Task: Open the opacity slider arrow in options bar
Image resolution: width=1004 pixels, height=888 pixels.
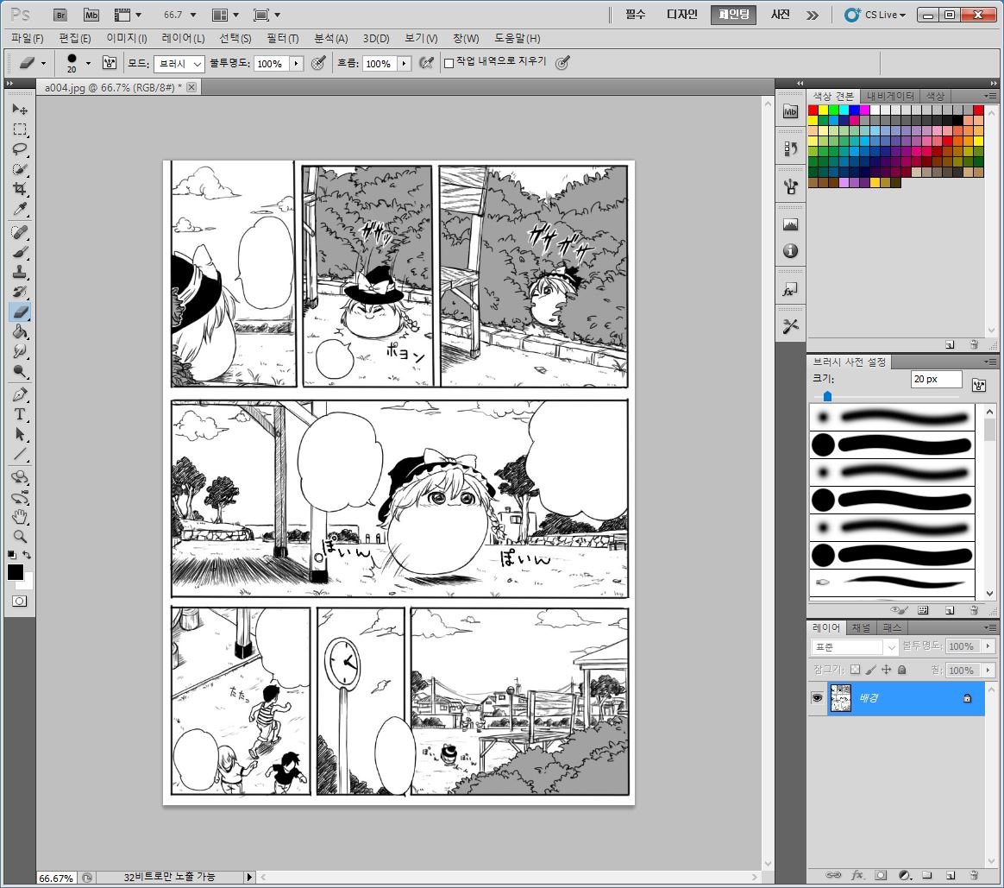Action: (x=297, y=64)
